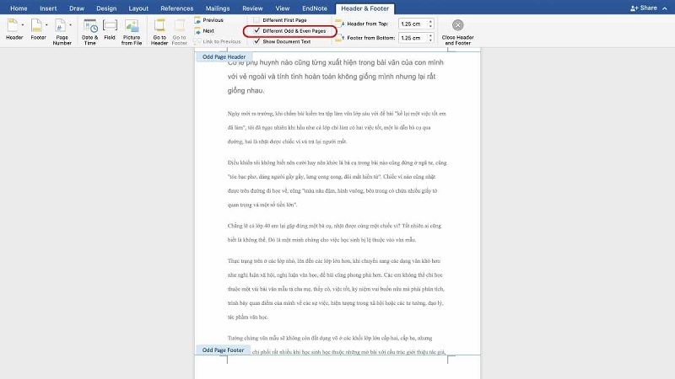The width and height of the screenshot is (675, 379).
Task: Click the Page Number icon
Action: 60,25
